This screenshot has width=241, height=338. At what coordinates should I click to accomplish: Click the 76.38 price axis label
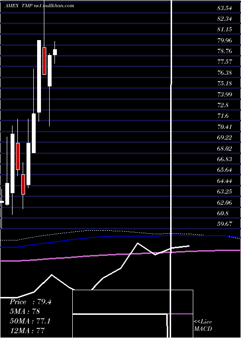click(225, 73)
